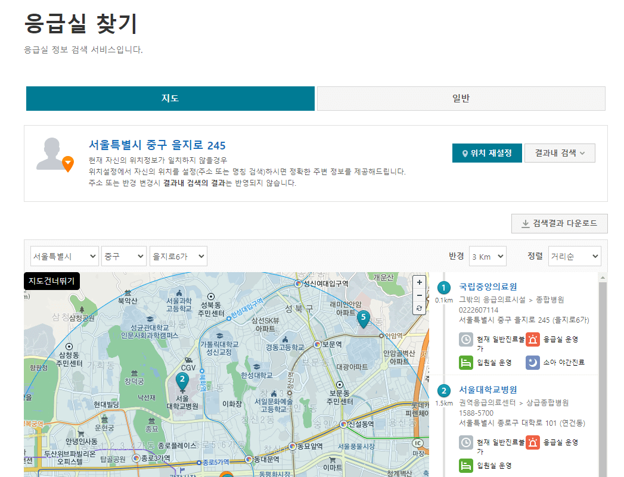
Task: Click the 지도건너뛰기 skip link
Action: (52, 281)
